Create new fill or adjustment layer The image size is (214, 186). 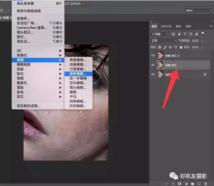coord(186,184)
